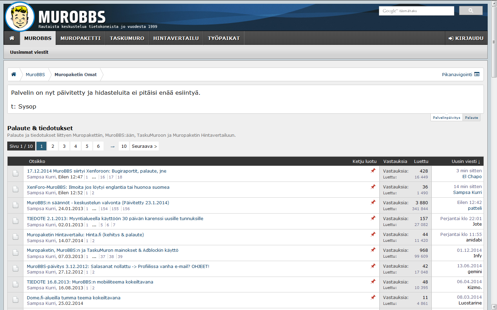Go to page 3 of the forum

tap(64, 146)
